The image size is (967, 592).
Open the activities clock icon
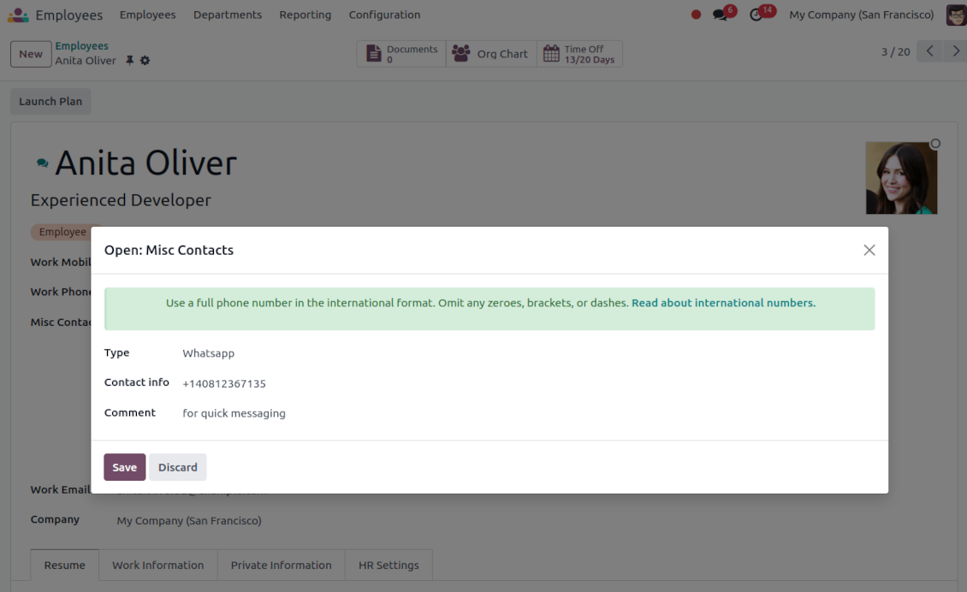[756, 15]
